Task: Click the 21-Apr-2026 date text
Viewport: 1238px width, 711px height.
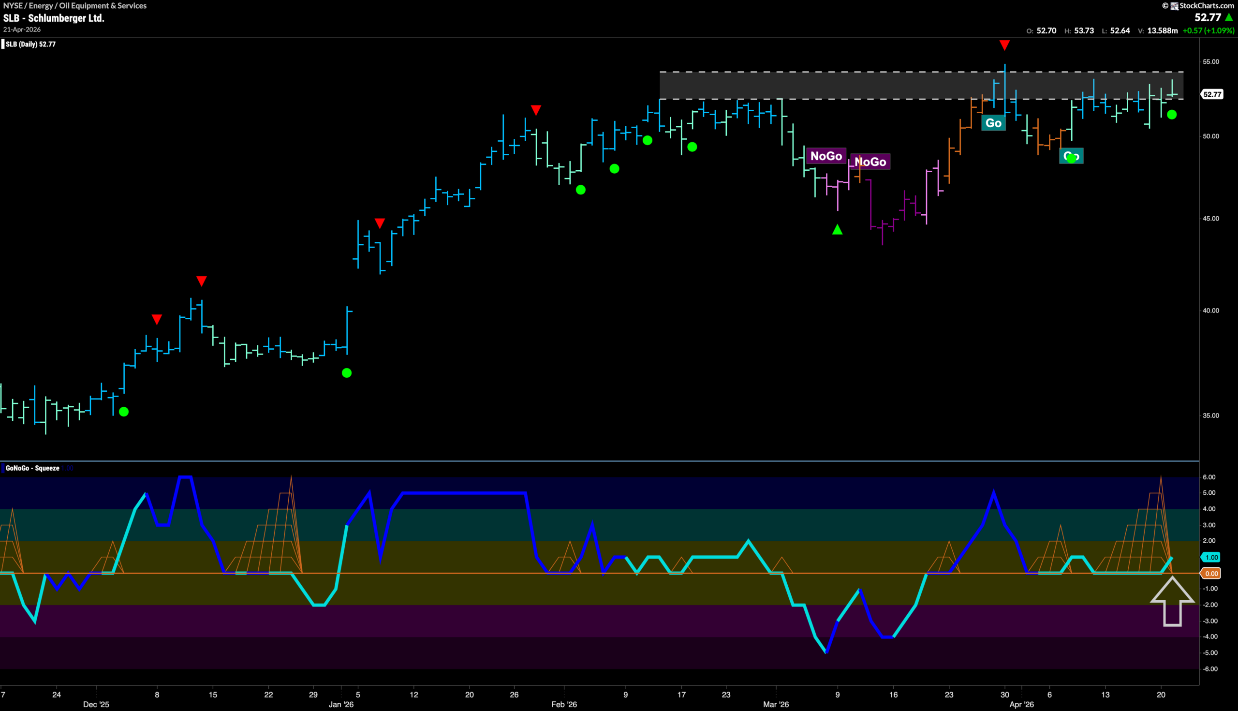Action: [22, 30]
